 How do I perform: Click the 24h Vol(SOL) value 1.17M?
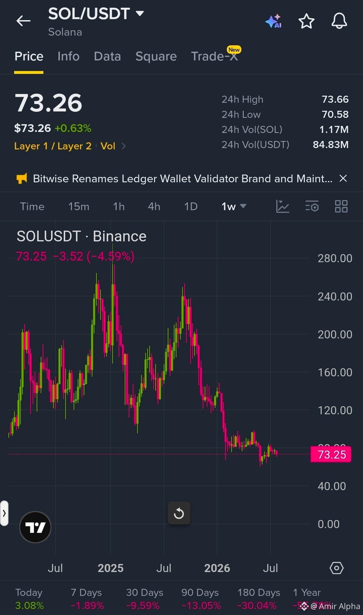[334, 130]
